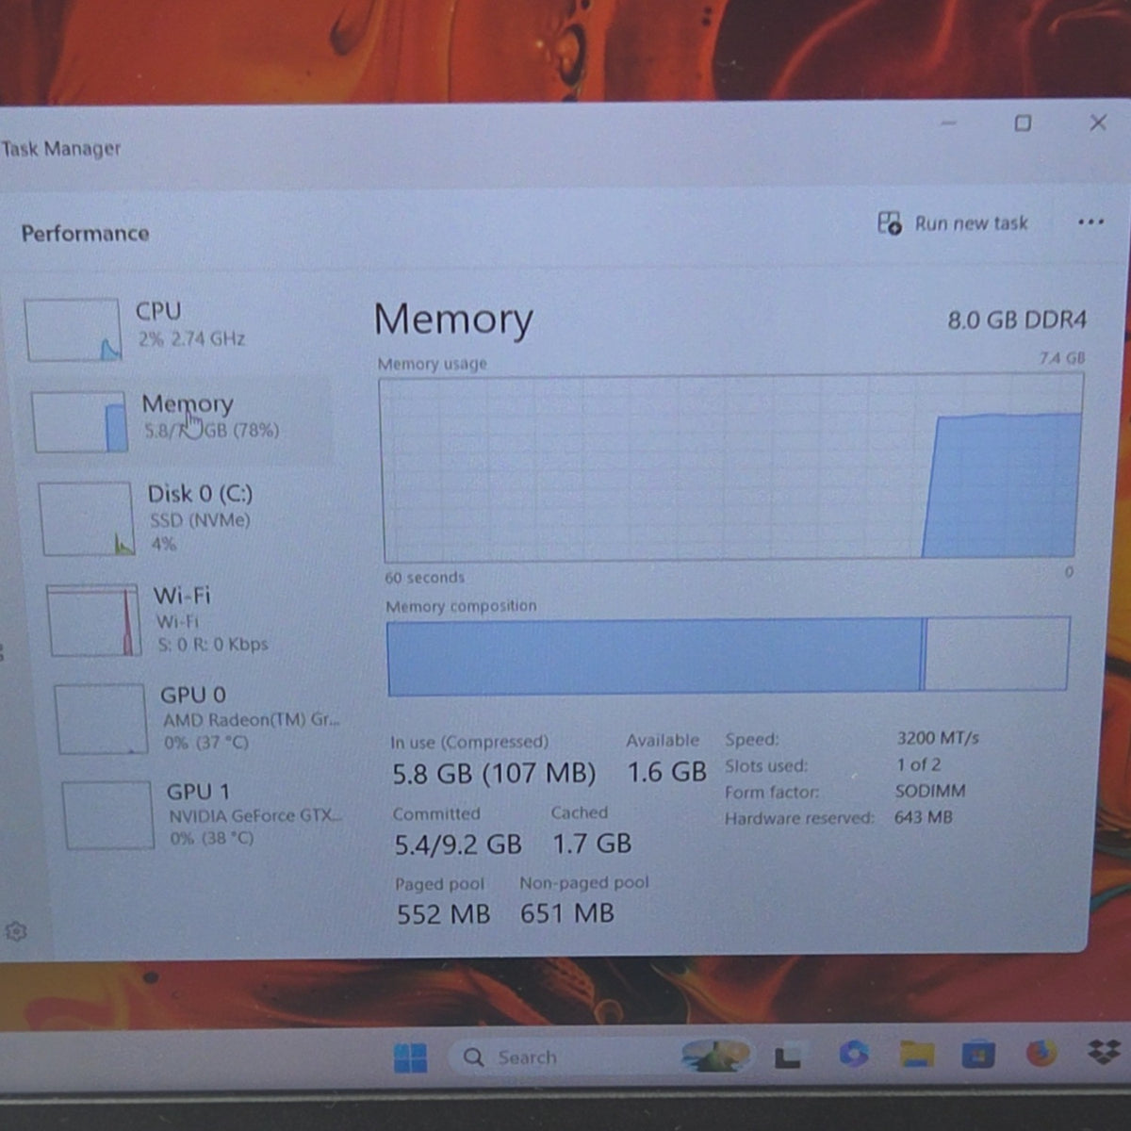
Task: Click the Wi-Fi mini graph thumbnail
Action: pyautogui.click(x=94, y=620)
